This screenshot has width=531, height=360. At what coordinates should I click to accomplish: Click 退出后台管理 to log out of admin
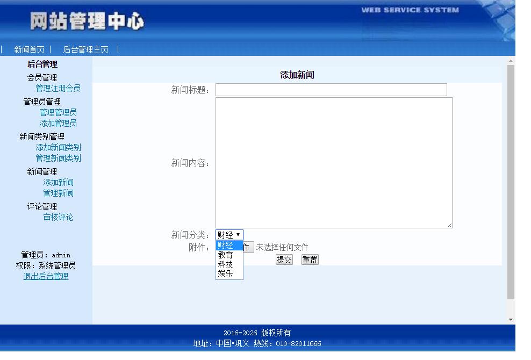tap(46, 276)
